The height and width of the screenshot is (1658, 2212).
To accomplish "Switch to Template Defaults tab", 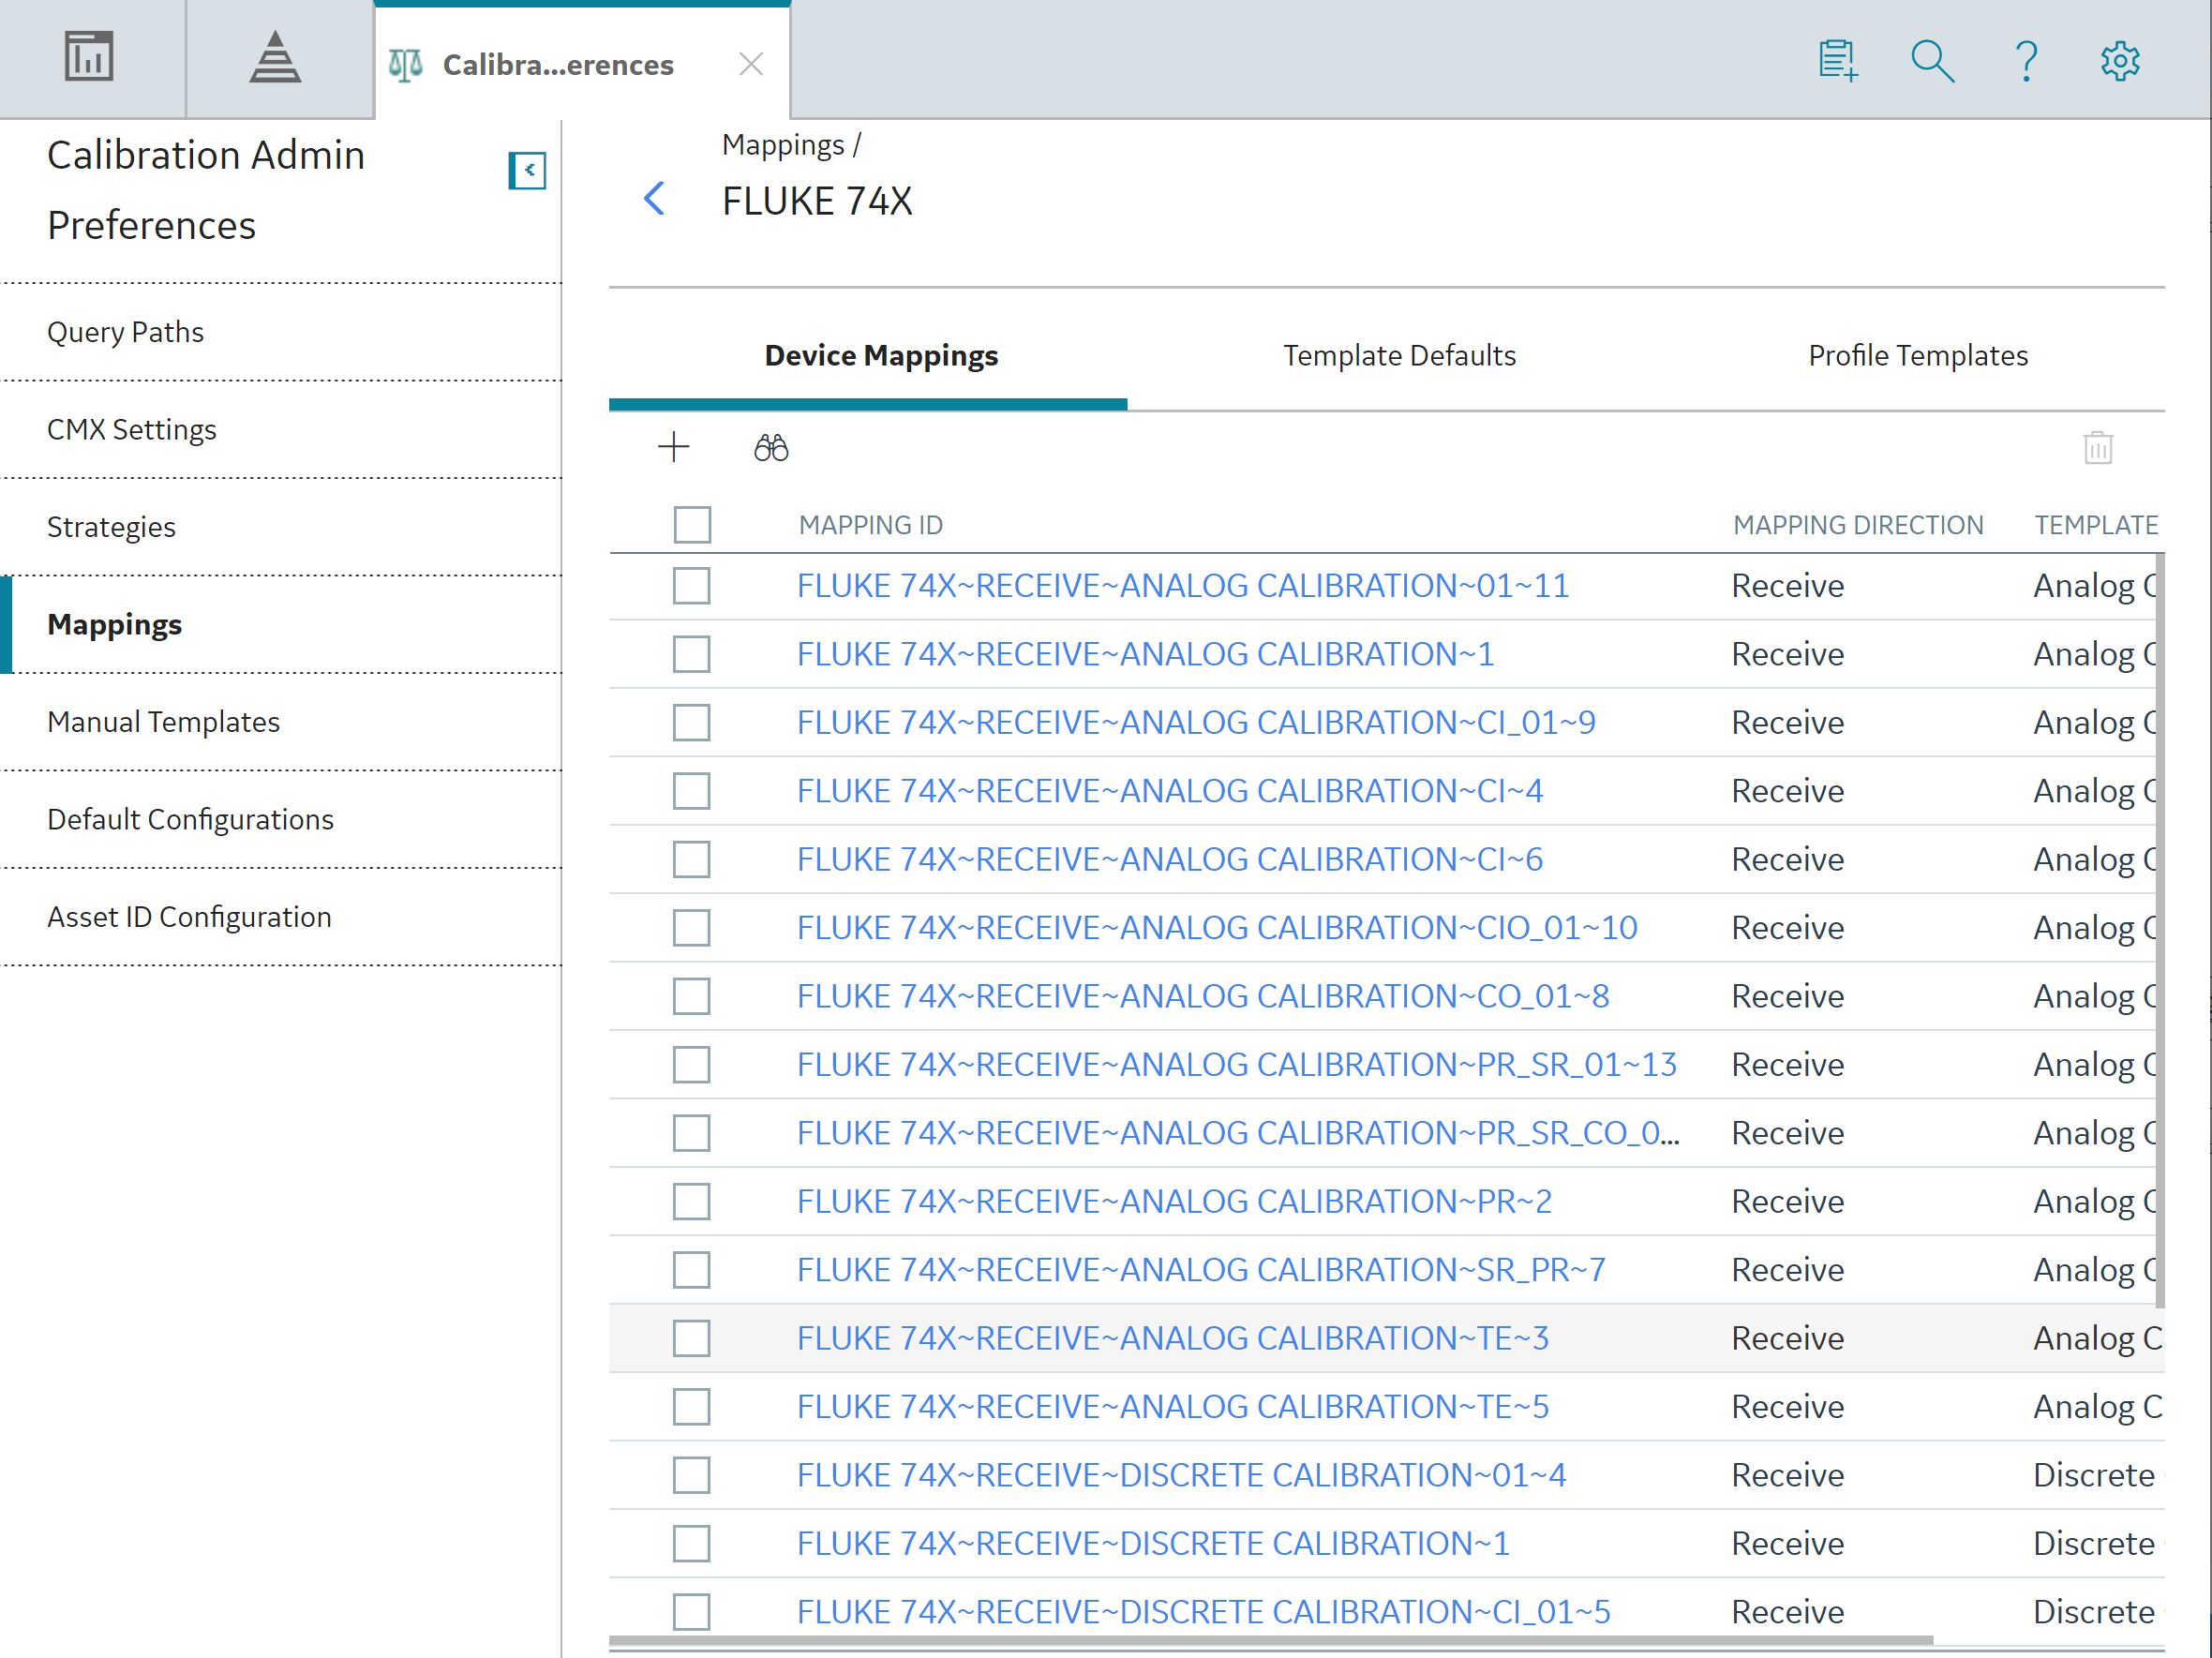I will click(1399, 356).
